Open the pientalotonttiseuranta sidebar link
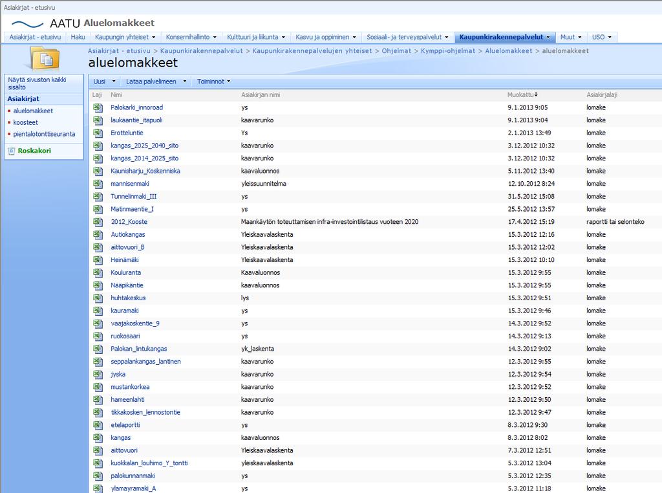Image resolution: width=662 pixels, height=493 pixels. point(44,134)
